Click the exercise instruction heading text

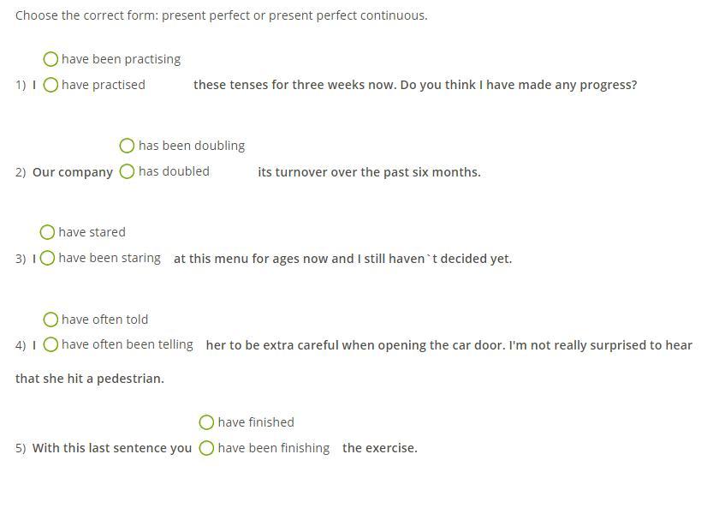222,15
